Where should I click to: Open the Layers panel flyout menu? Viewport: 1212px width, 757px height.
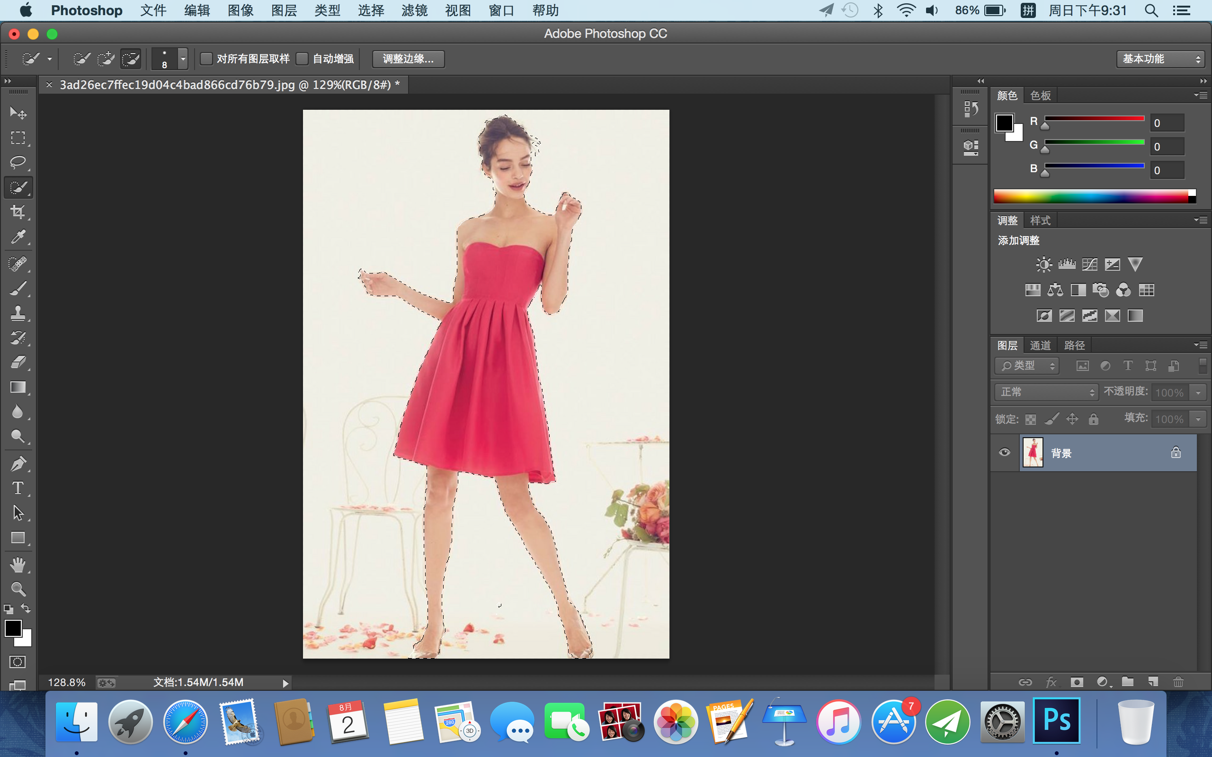tap(1201, 344)
